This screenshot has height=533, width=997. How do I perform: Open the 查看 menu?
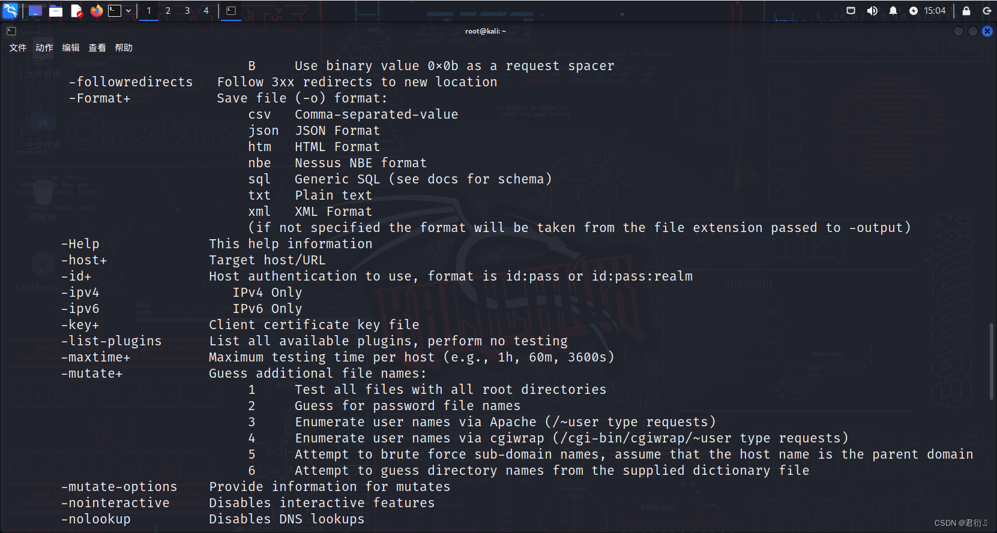pos(97,48)
